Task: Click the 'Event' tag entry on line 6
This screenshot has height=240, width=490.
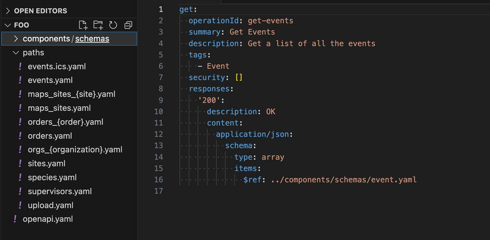Action: tap(218, 66)
